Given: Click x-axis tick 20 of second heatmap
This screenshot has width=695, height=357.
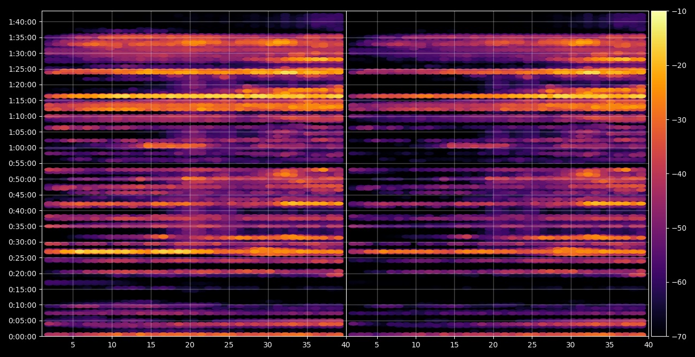Looking at the screenshot, I should pos(493,345).
